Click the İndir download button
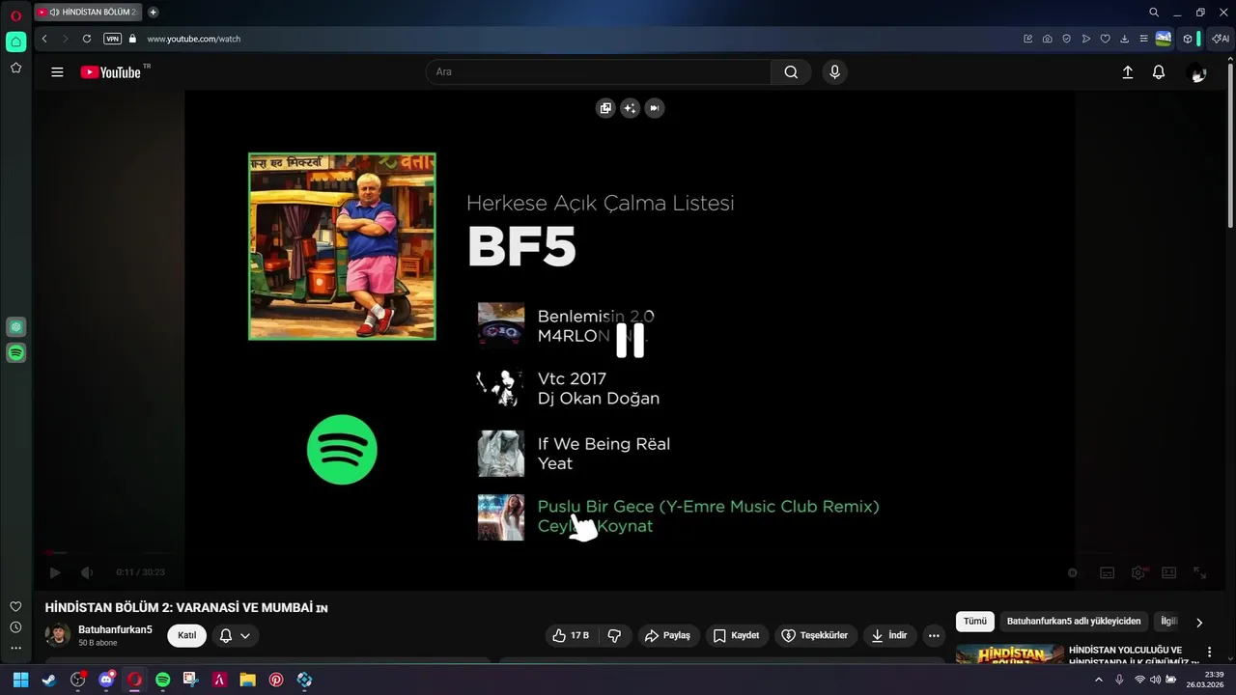This screenshot has height=695, width=1236. coord(889,635)
